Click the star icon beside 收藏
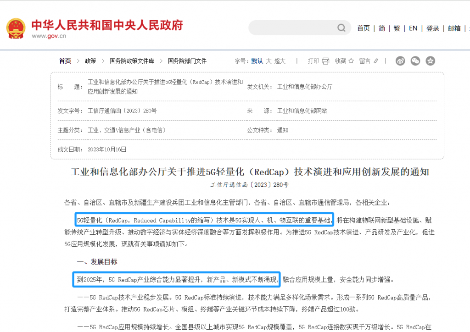This screenshot has width=470, height=332. coord(351,61)
